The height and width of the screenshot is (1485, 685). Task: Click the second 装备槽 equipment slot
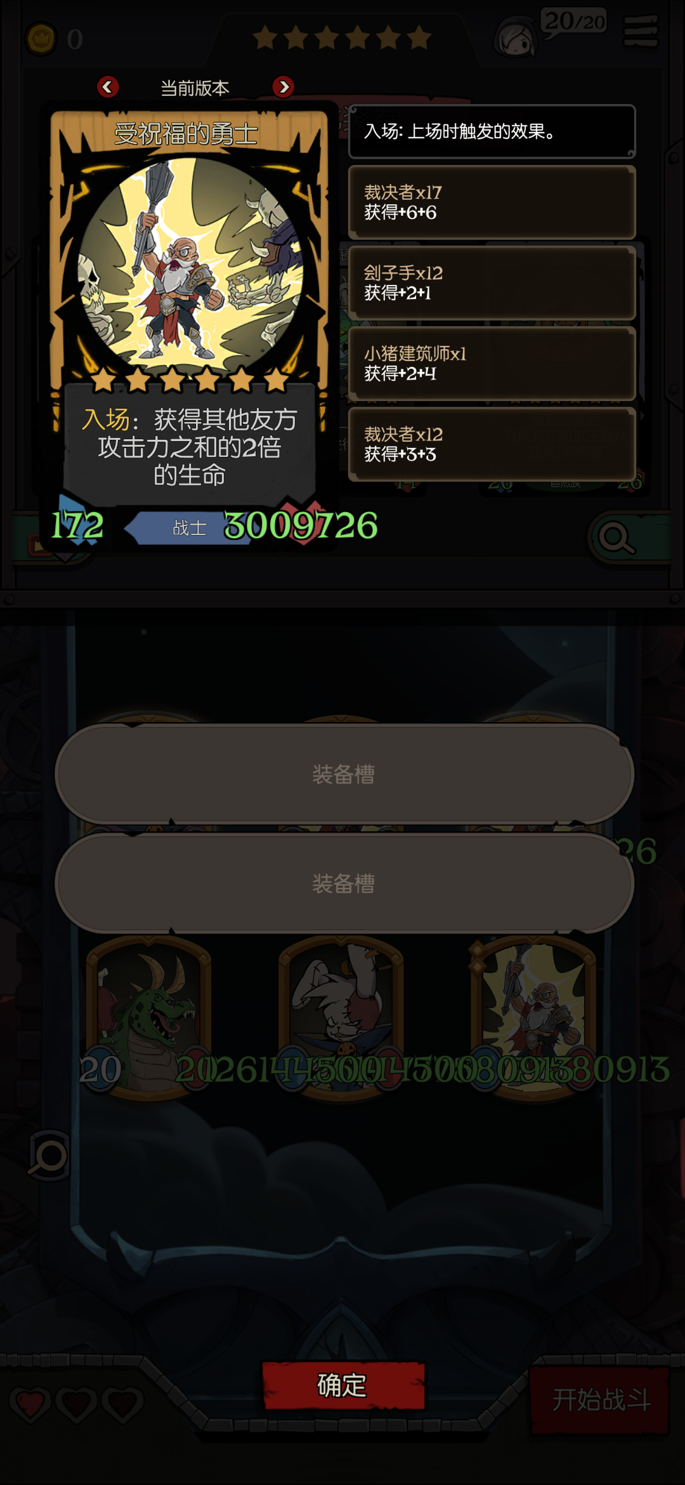pyautogui.click(x=344, y=883)
